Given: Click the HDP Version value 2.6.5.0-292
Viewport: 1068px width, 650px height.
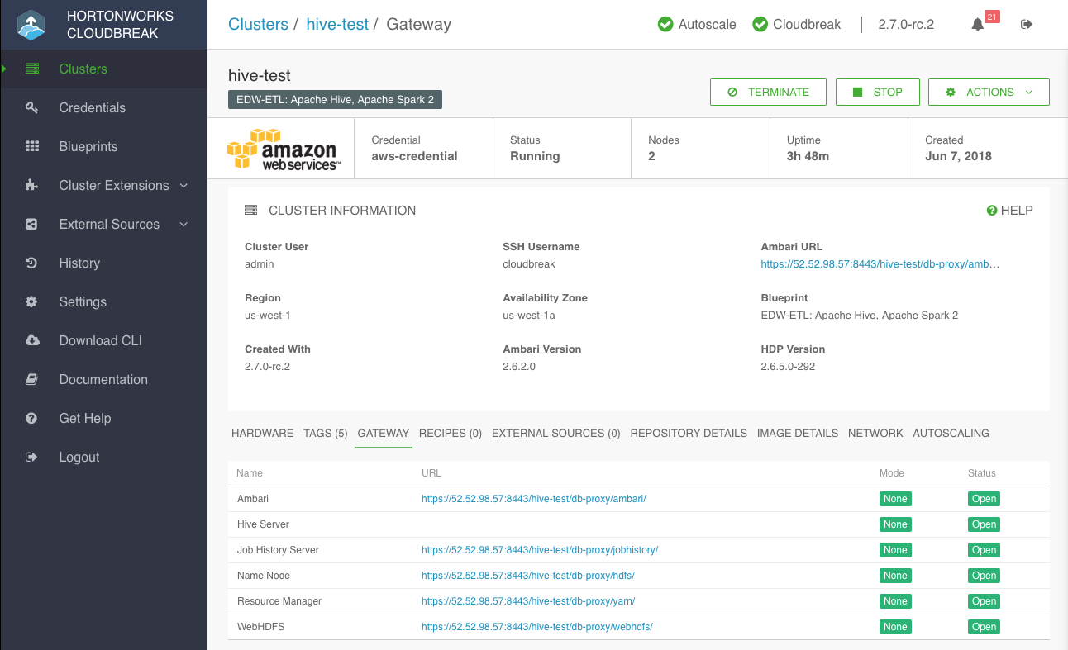Looking at the screenshot, I should (x=788, y=366).
